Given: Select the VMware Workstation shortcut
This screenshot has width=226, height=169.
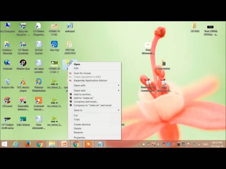Looking at the screenshot, I should 38,85.
